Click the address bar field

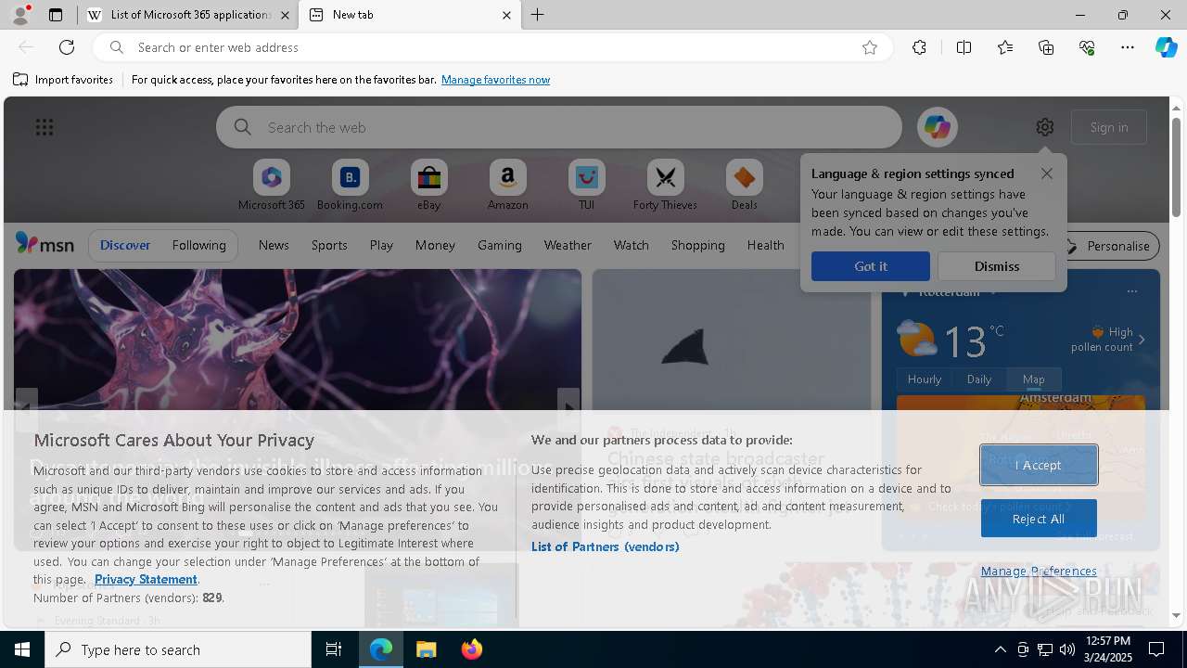tap(491, 47)
